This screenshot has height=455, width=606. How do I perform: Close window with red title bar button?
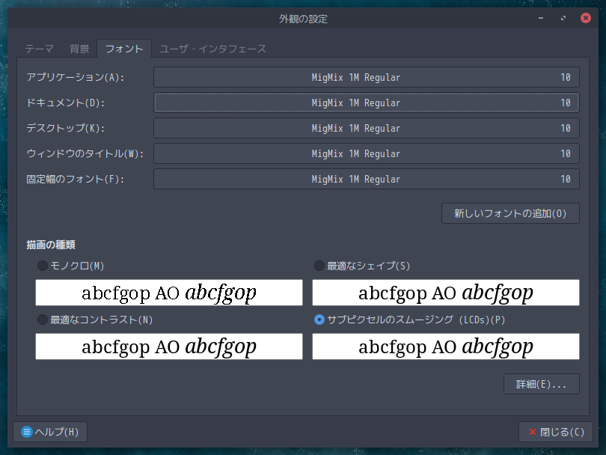[x=586, y=18]
